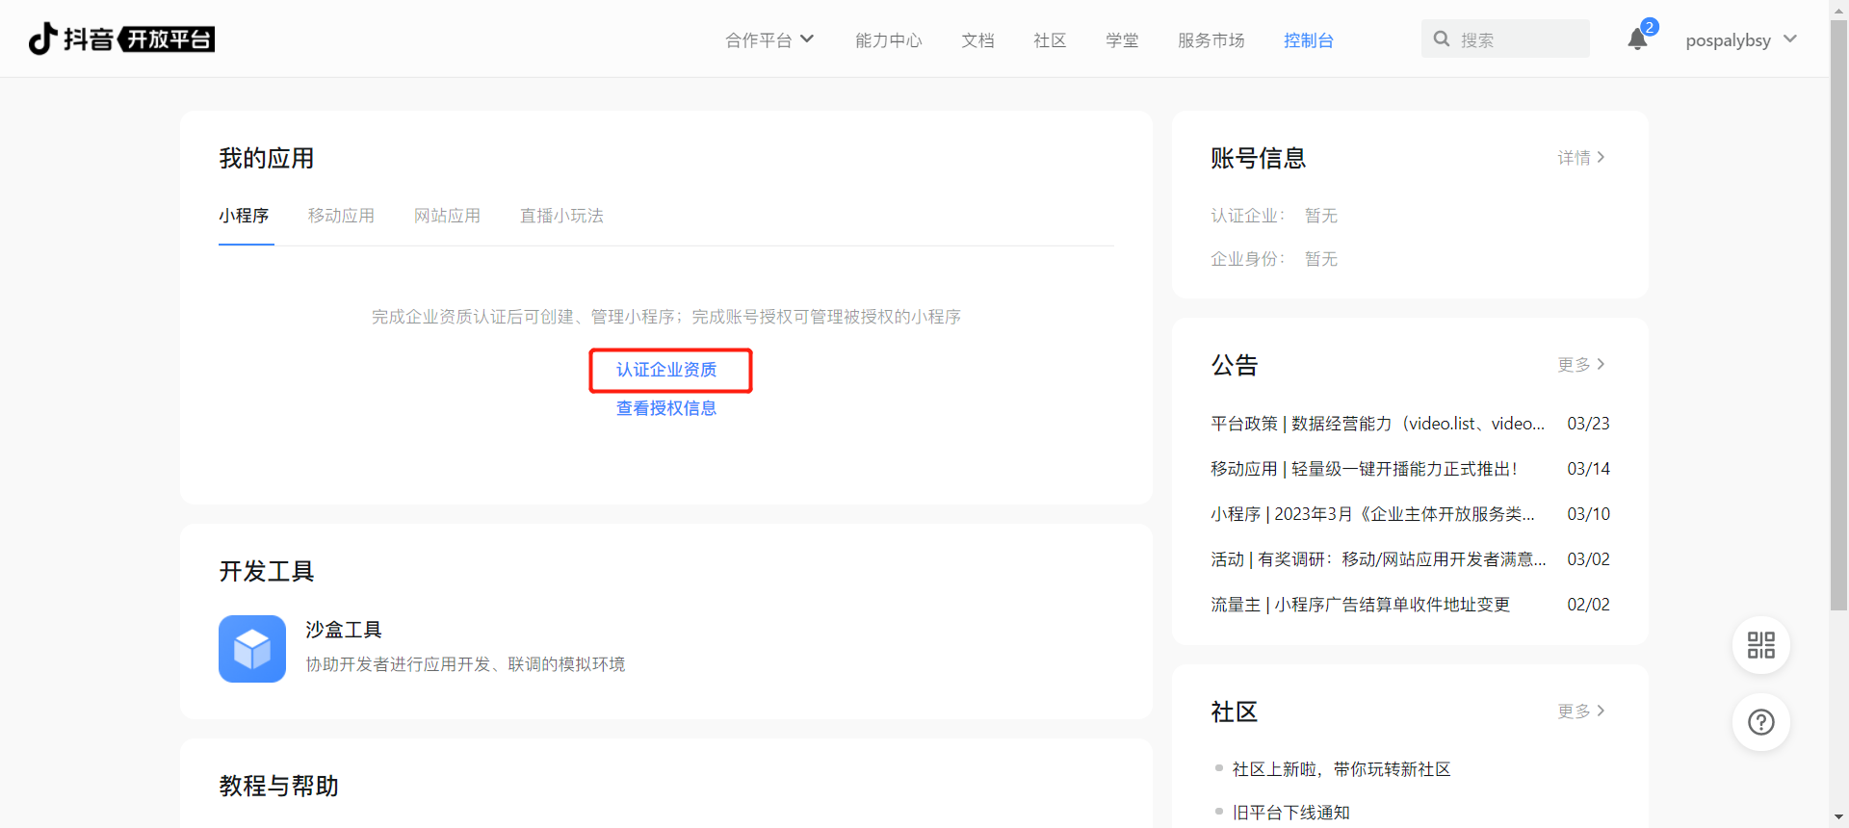Click the 认证企业资质 link
This screenshot has width=1849, height=828.
point(666,370)
